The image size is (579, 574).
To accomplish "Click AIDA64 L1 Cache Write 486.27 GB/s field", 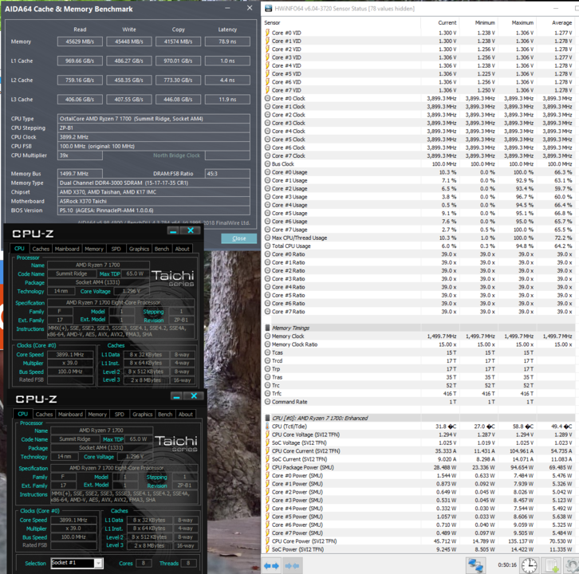I will (x=129, y=61).
